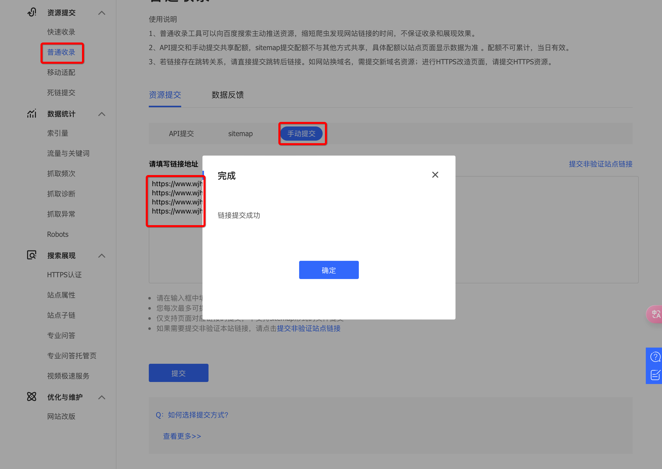
Task: Select the 手动提交 method pill
Action: 302,134
